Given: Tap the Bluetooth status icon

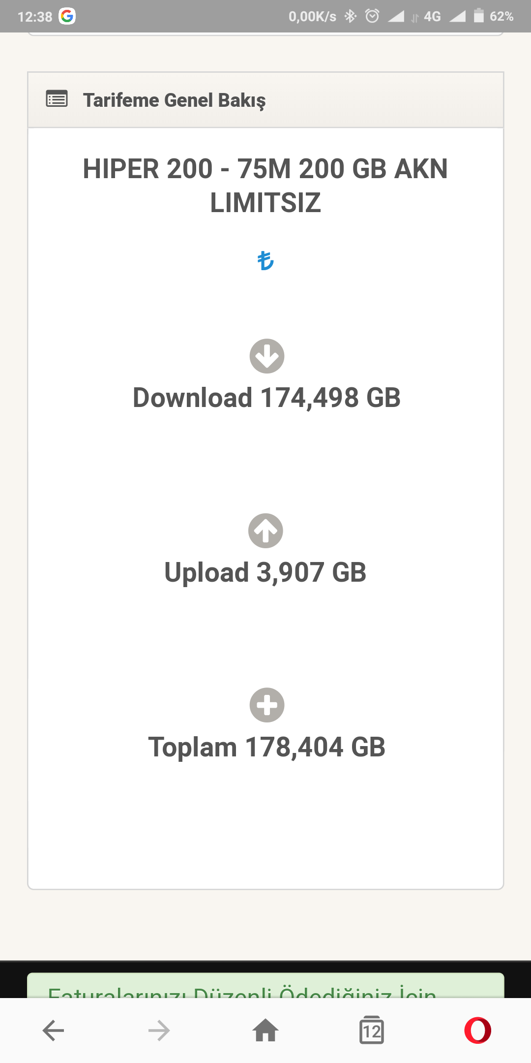Looking at the screenshot, I should [350, 16].
